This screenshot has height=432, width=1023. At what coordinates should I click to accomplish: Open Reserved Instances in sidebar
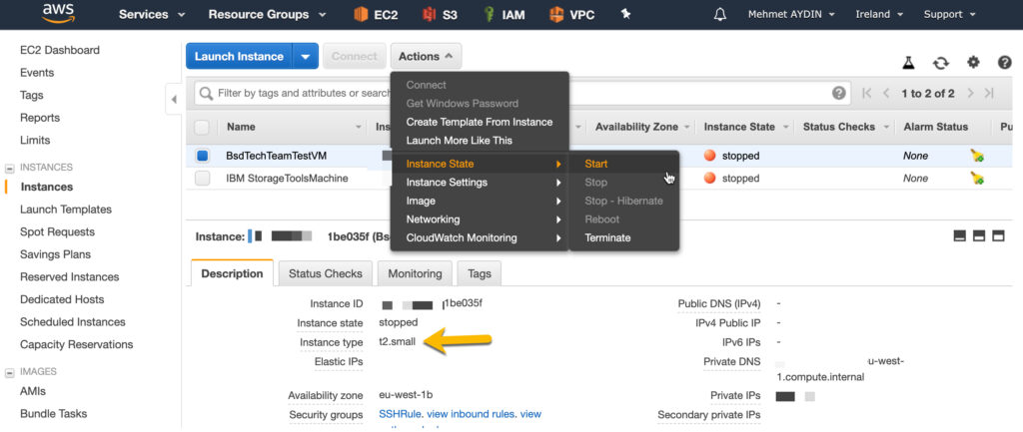[x=70, y=277]
